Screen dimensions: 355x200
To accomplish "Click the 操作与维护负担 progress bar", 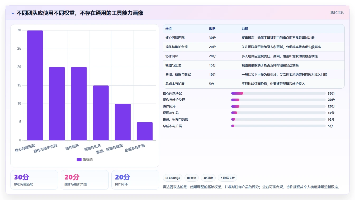I will pyautogui.click(x=278, y=100).
